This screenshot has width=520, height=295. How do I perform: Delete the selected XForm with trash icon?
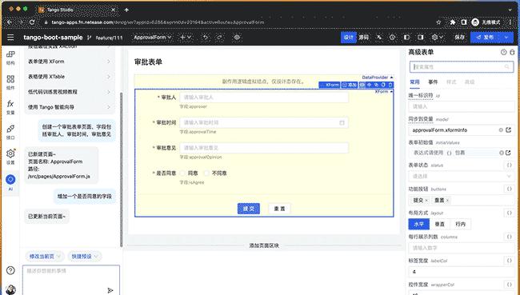(x=390, y=85)
